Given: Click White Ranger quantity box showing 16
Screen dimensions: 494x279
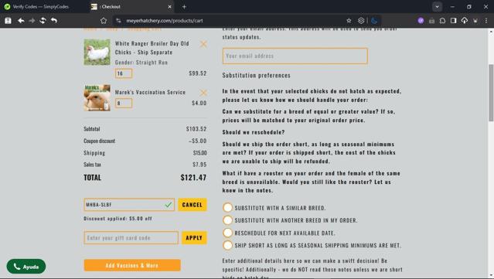Looking at the screenshot, I should pyautogui.click(x=124, y=73).
